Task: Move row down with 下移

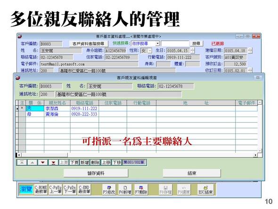Action: 117,162
